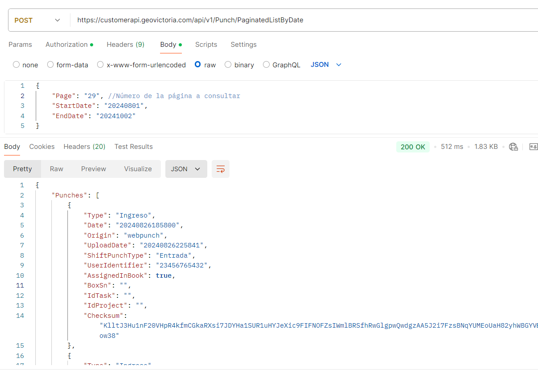
Task: Show the response Preview view
Action: pyautogui.click(x=94, y=169)
